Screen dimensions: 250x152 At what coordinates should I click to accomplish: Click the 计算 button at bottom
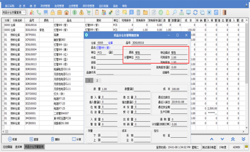point(77,139)
